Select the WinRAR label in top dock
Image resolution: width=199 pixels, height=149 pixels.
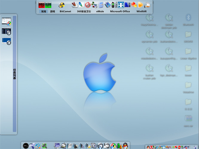tap(142, 11)
